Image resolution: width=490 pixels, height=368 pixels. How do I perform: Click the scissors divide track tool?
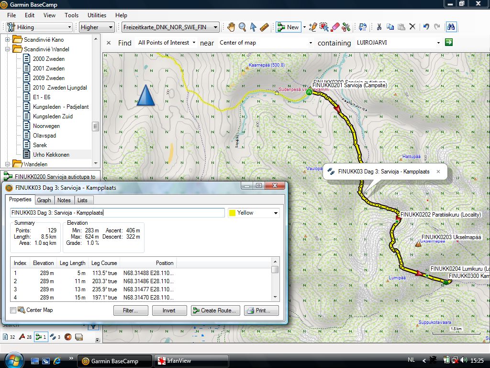point(346,27)
